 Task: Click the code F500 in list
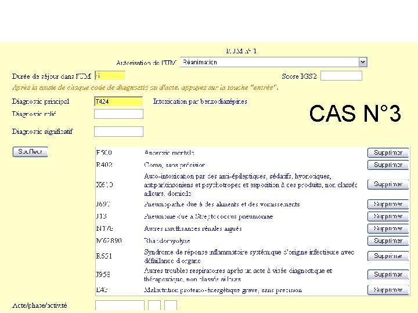104,153
